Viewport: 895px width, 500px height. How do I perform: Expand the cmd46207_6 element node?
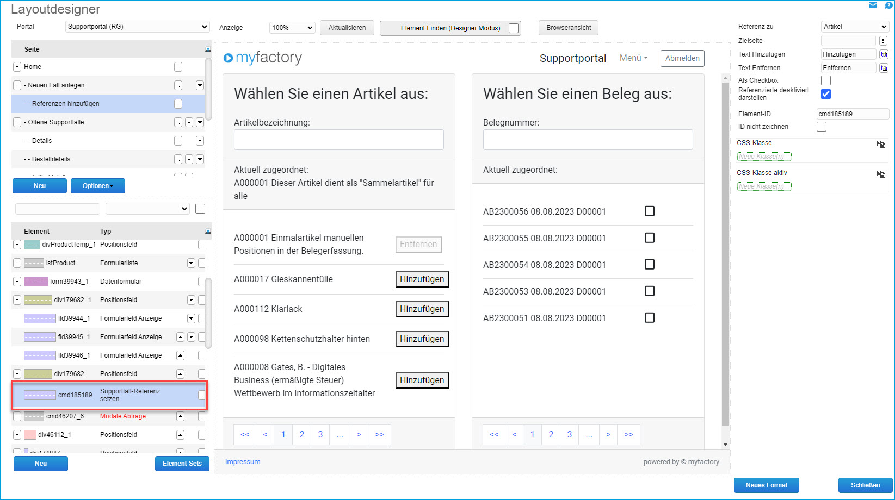17,416
